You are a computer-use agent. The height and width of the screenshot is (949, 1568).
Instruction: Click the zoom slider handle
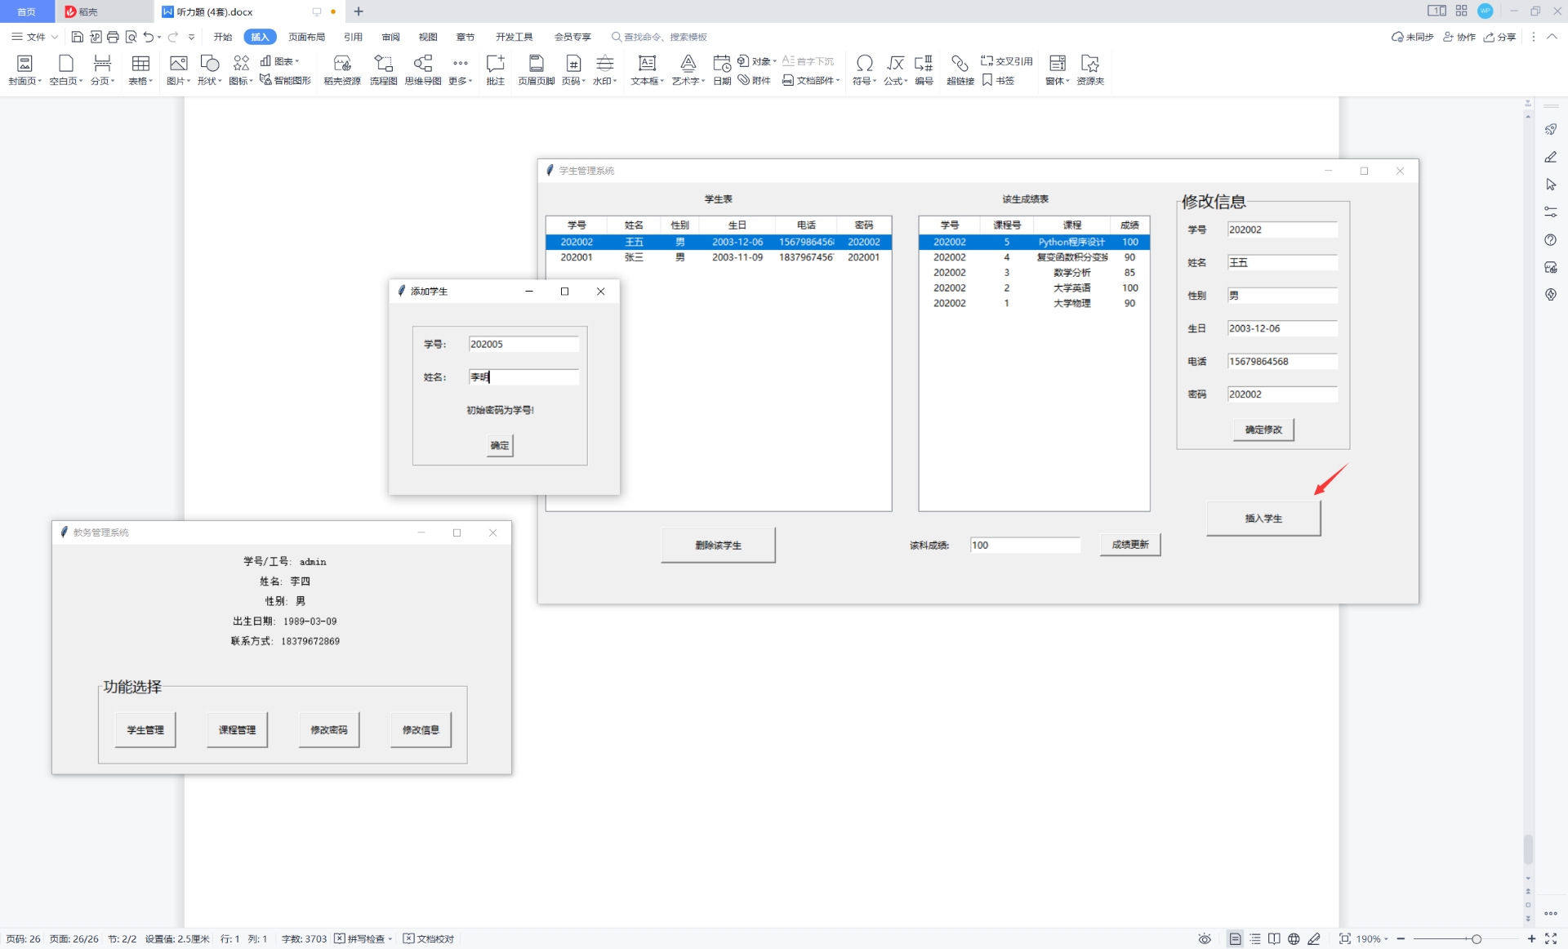(1477, 939)
